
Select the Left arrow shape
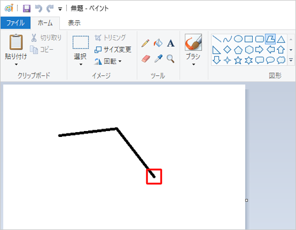(271, 50)
